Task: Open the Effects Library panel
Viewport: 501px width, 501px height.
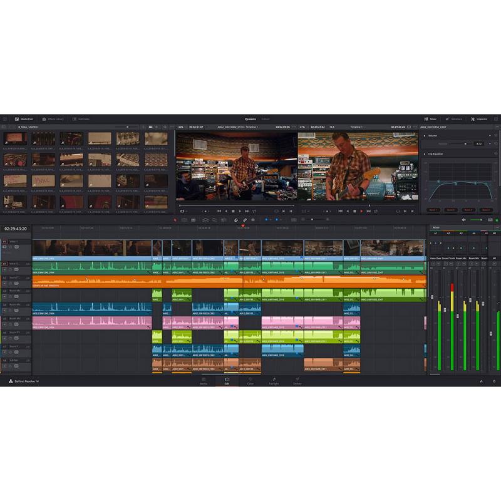Action: [53, 118]
